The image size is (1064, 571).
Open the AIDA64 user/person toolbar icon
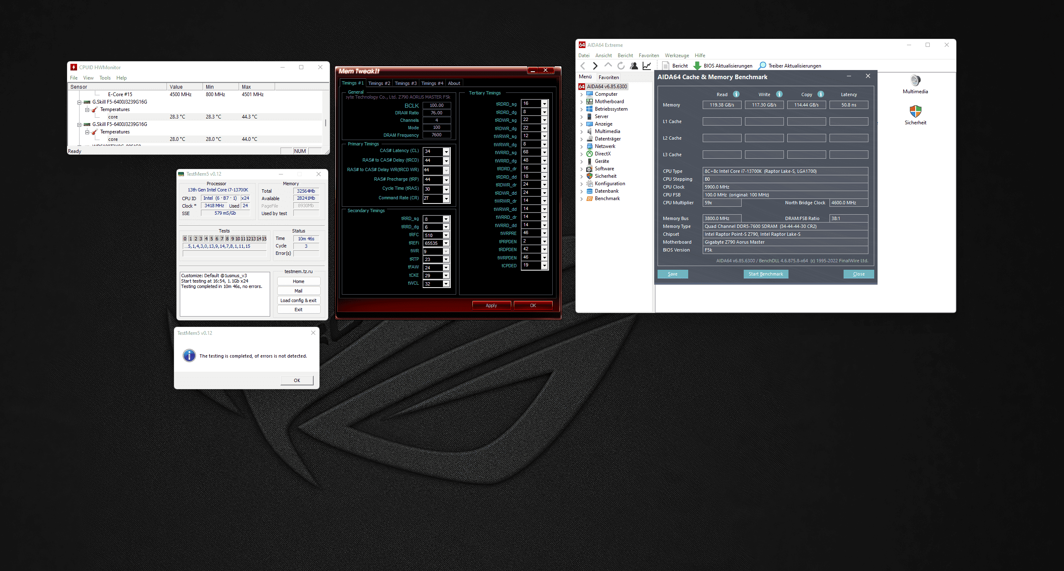(x=634, y=65)
